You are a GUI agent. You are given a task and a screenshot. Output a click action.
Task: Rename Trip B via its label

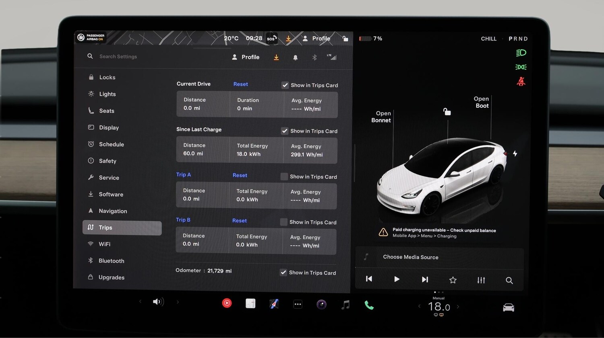point(183,220)
